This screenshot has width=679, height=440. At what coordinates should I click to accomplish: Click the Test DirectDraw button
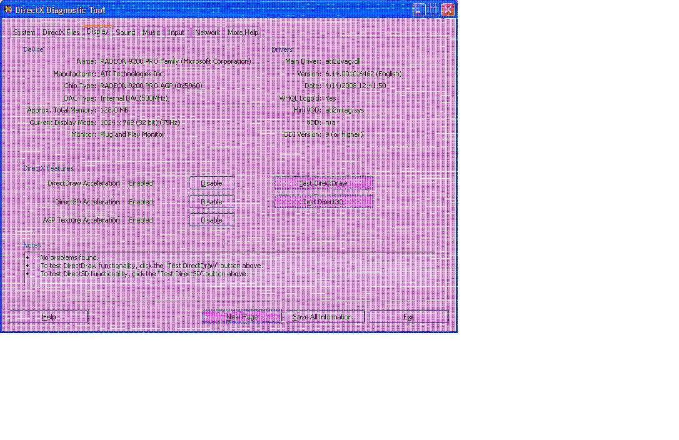[323, 183]
